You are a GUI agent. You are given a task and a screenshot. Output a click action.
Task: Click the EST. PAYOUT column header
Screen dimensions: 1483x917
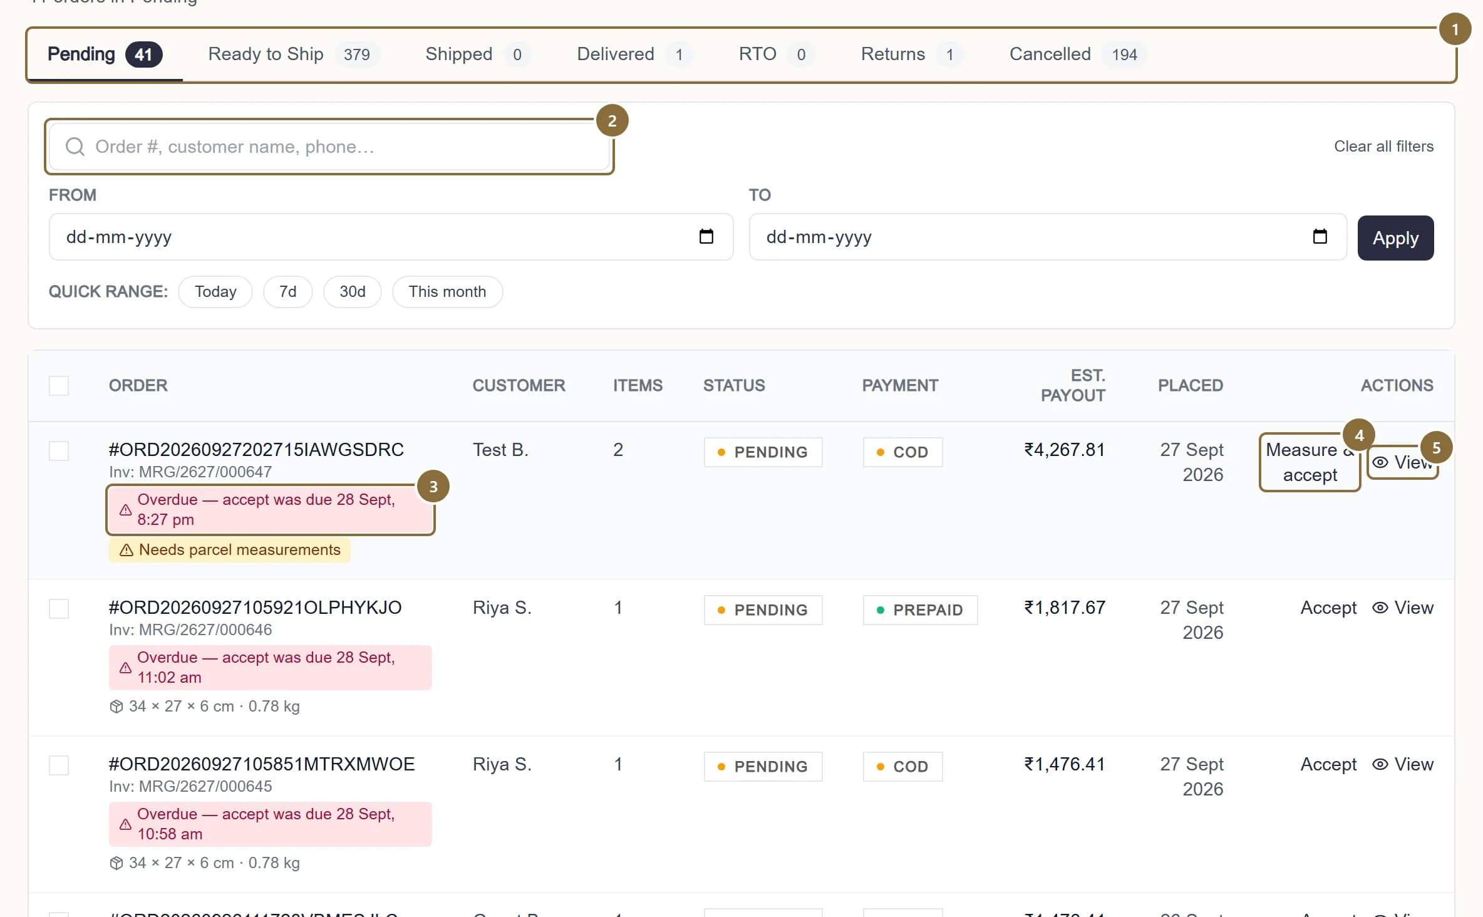1073,386
